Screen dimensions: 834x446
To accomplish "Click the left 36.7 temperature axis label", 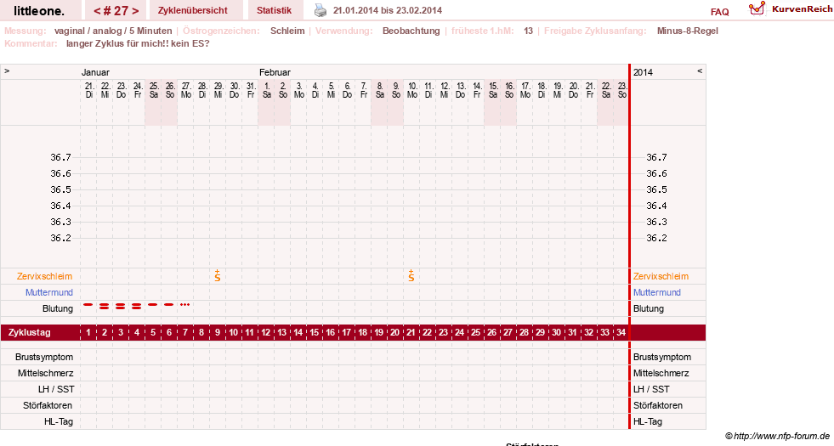I will [x=60, y=157].
